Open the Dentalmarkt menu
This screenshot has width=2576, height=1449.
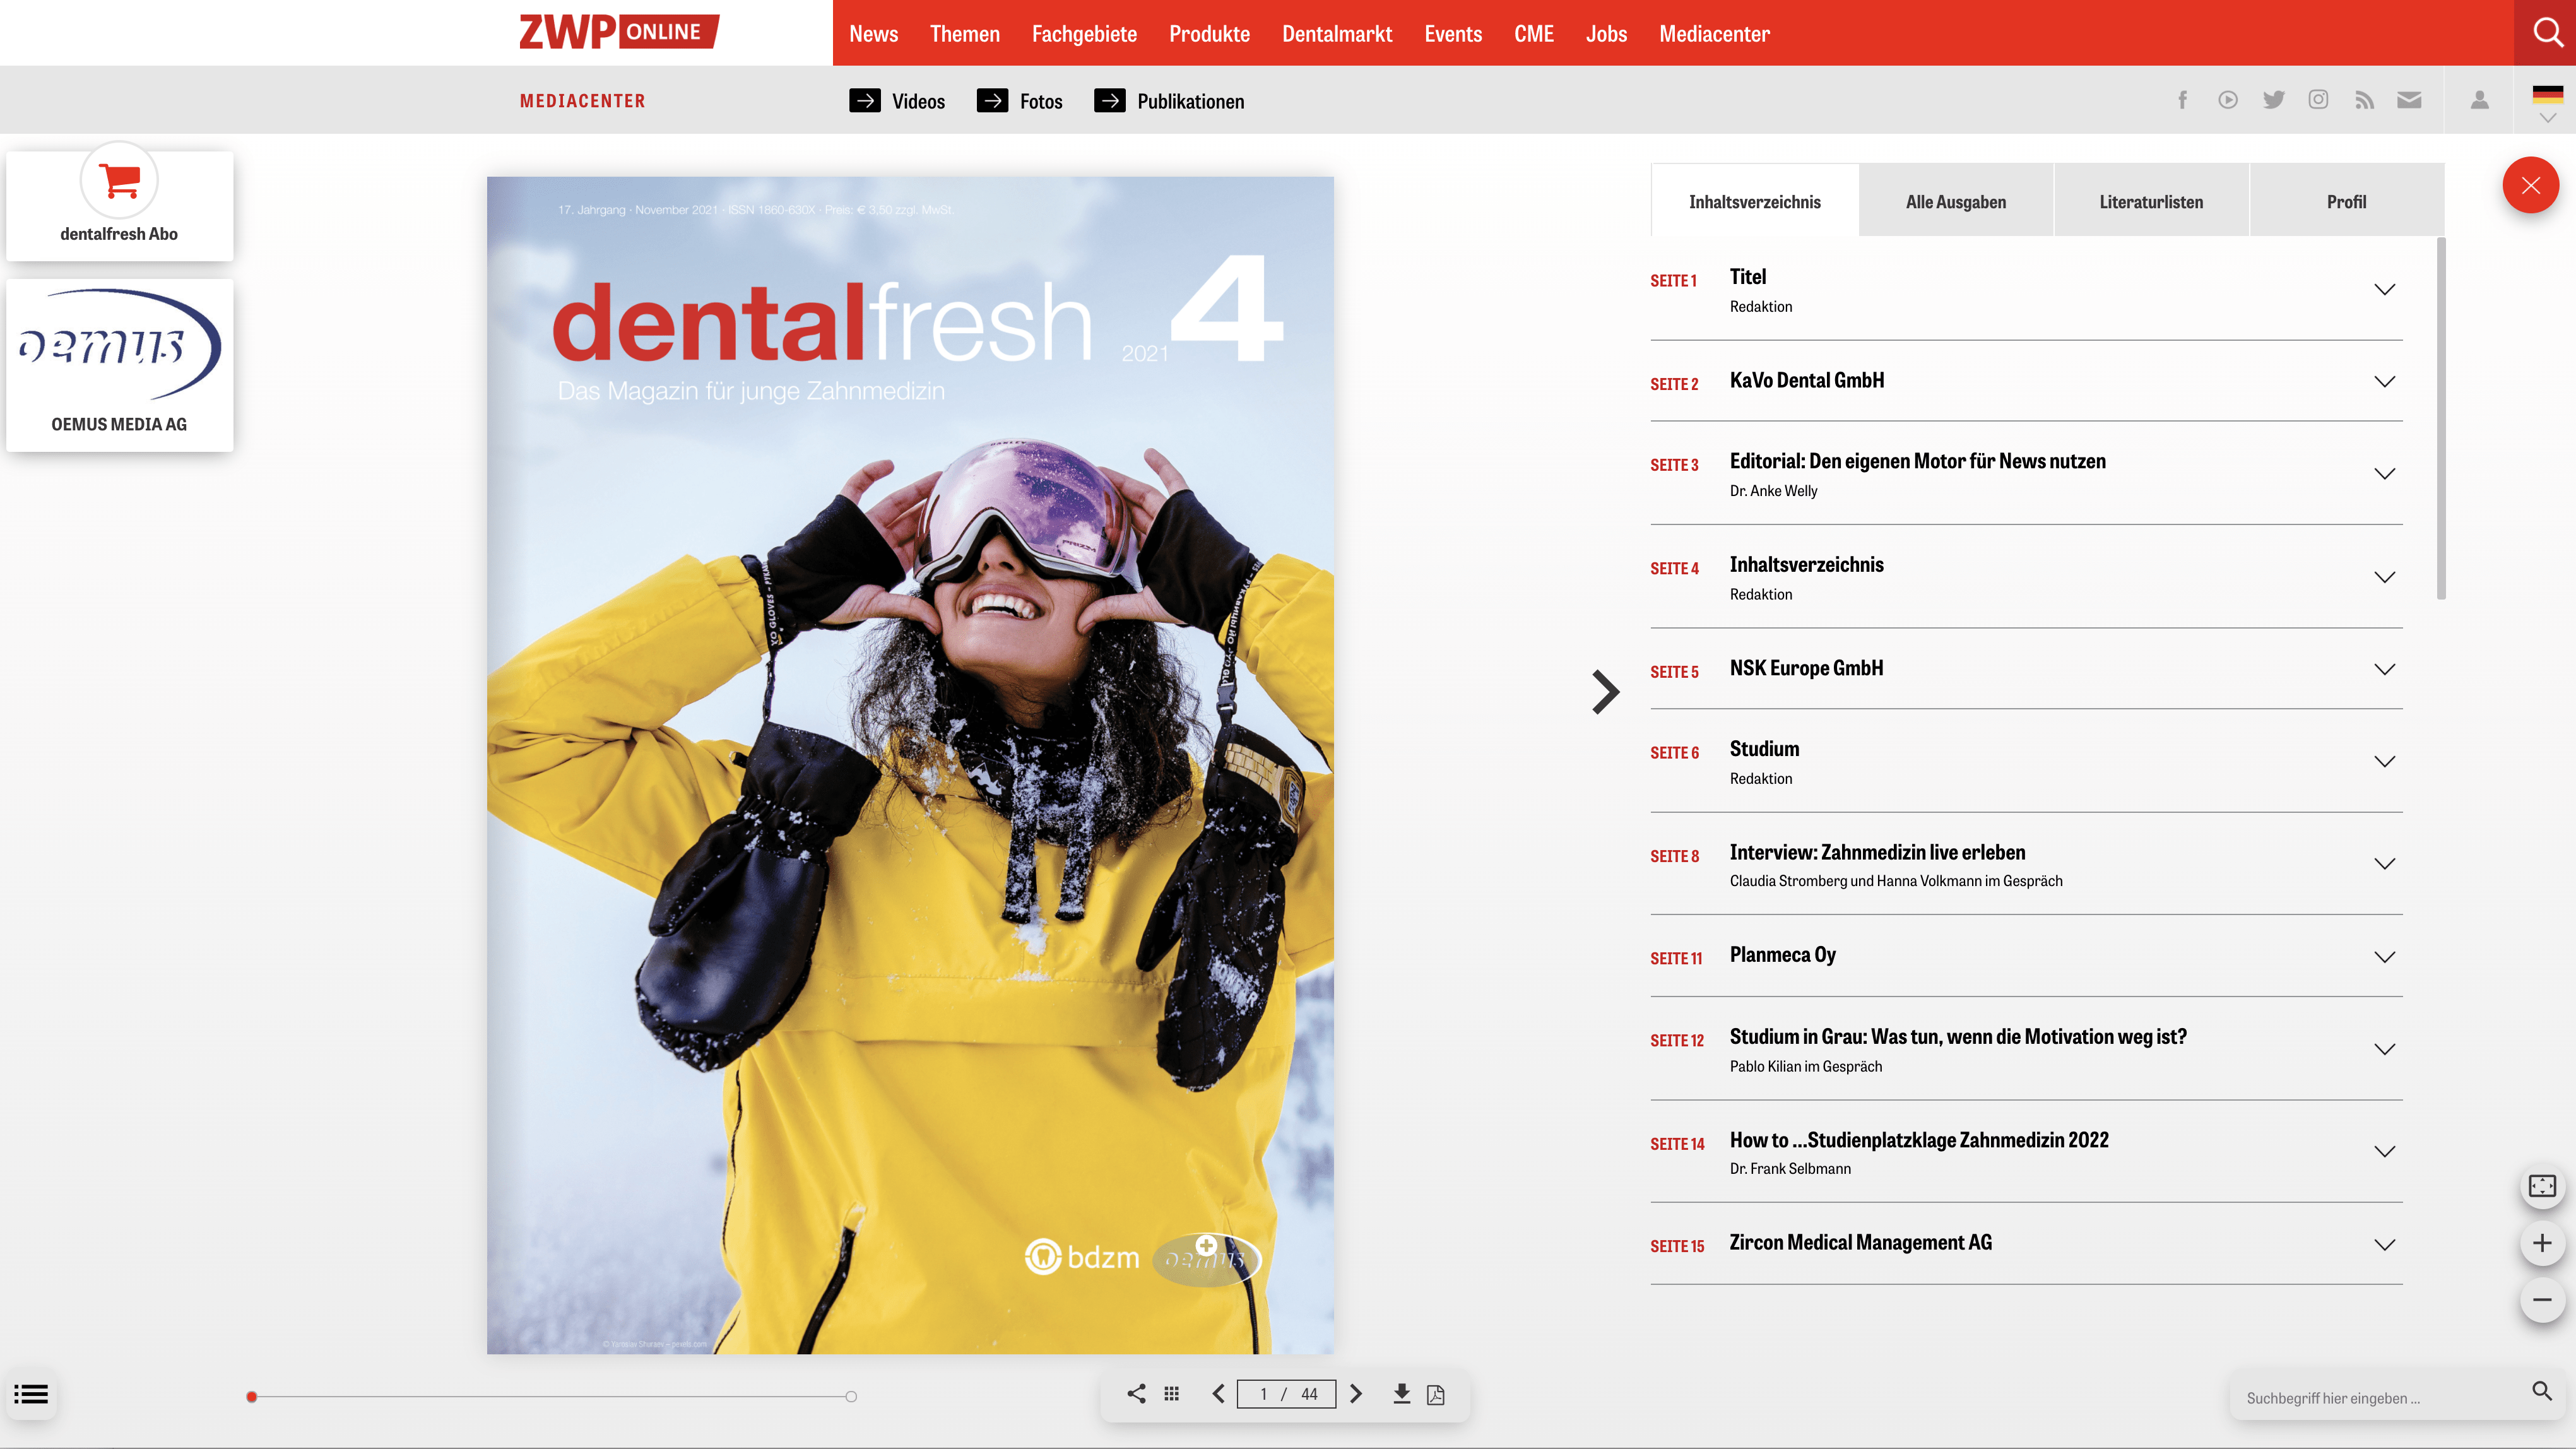[1336, 34]
